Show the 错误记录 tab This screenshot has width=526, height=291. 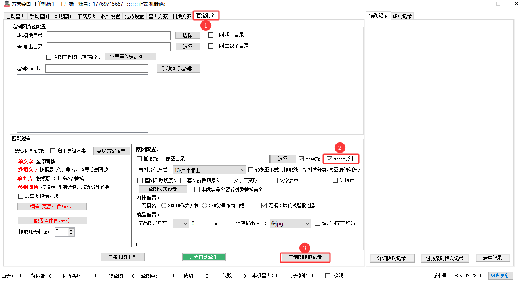coord(379,15)
